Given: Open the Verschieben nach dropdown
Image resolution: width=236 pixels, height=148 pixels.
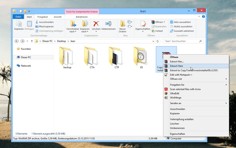Looking at the screenshot, I should [73, 27].
